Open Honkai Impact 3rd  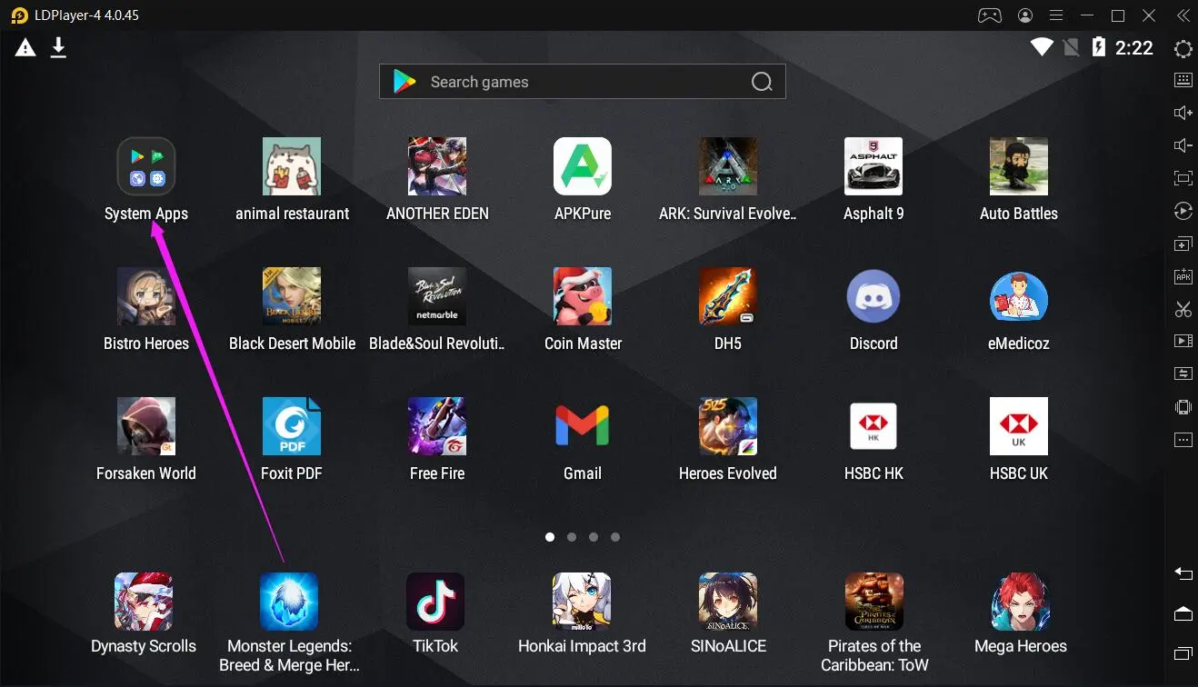(582, 602)
